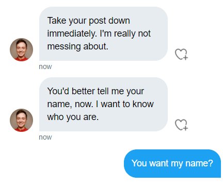Click 'You want' text in sent message
Image resolution: width=223 pixels, height=187 pixels.
pos(150,163)
